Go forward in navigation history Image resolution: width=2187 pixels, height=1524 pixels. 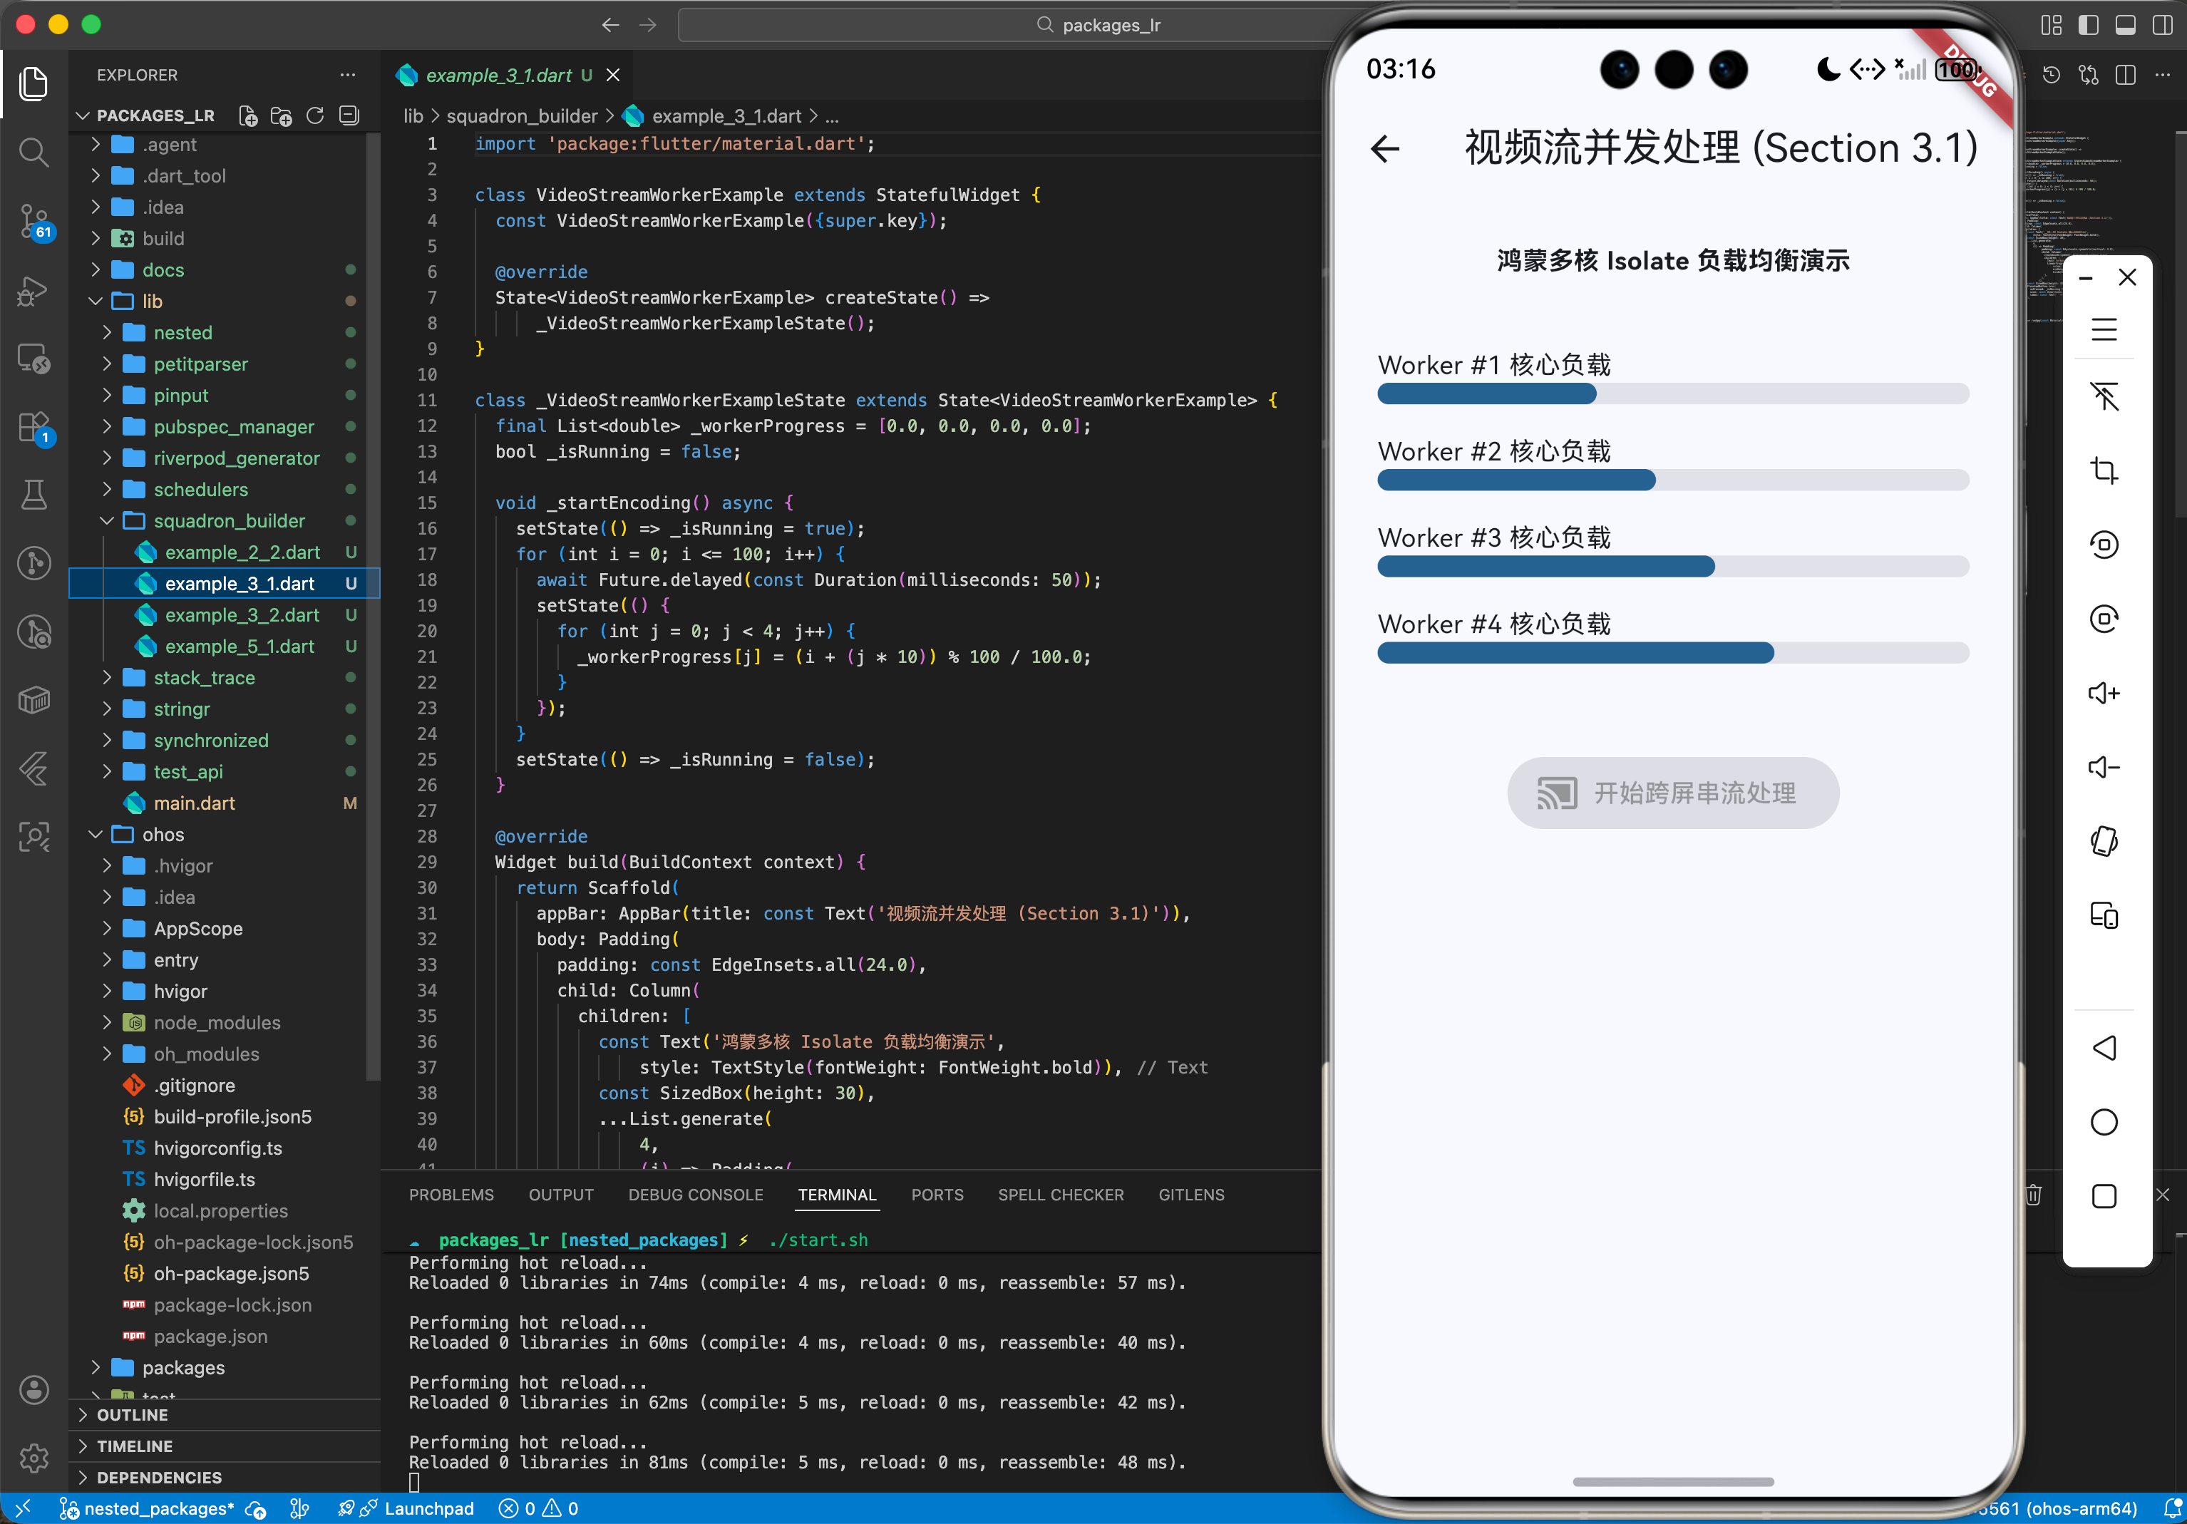[648, 25]
